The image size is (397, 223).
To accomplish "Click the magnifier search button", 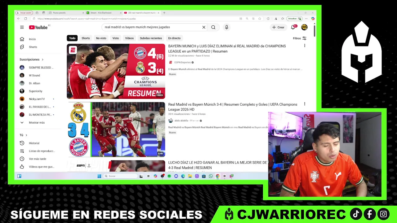I will pyautogui.click(x=213, y=27).
